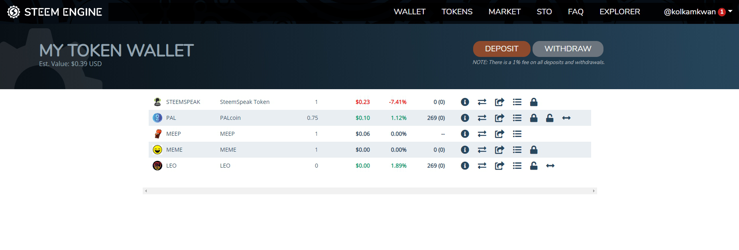Click the MEEP token logo
This screenshot has width=739, height=250.
158,134
